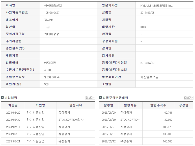Image resolution: width=195 pixels, height=146 pixels.
Task: Click the agent institution value KSD
Action: pos(143,27)
